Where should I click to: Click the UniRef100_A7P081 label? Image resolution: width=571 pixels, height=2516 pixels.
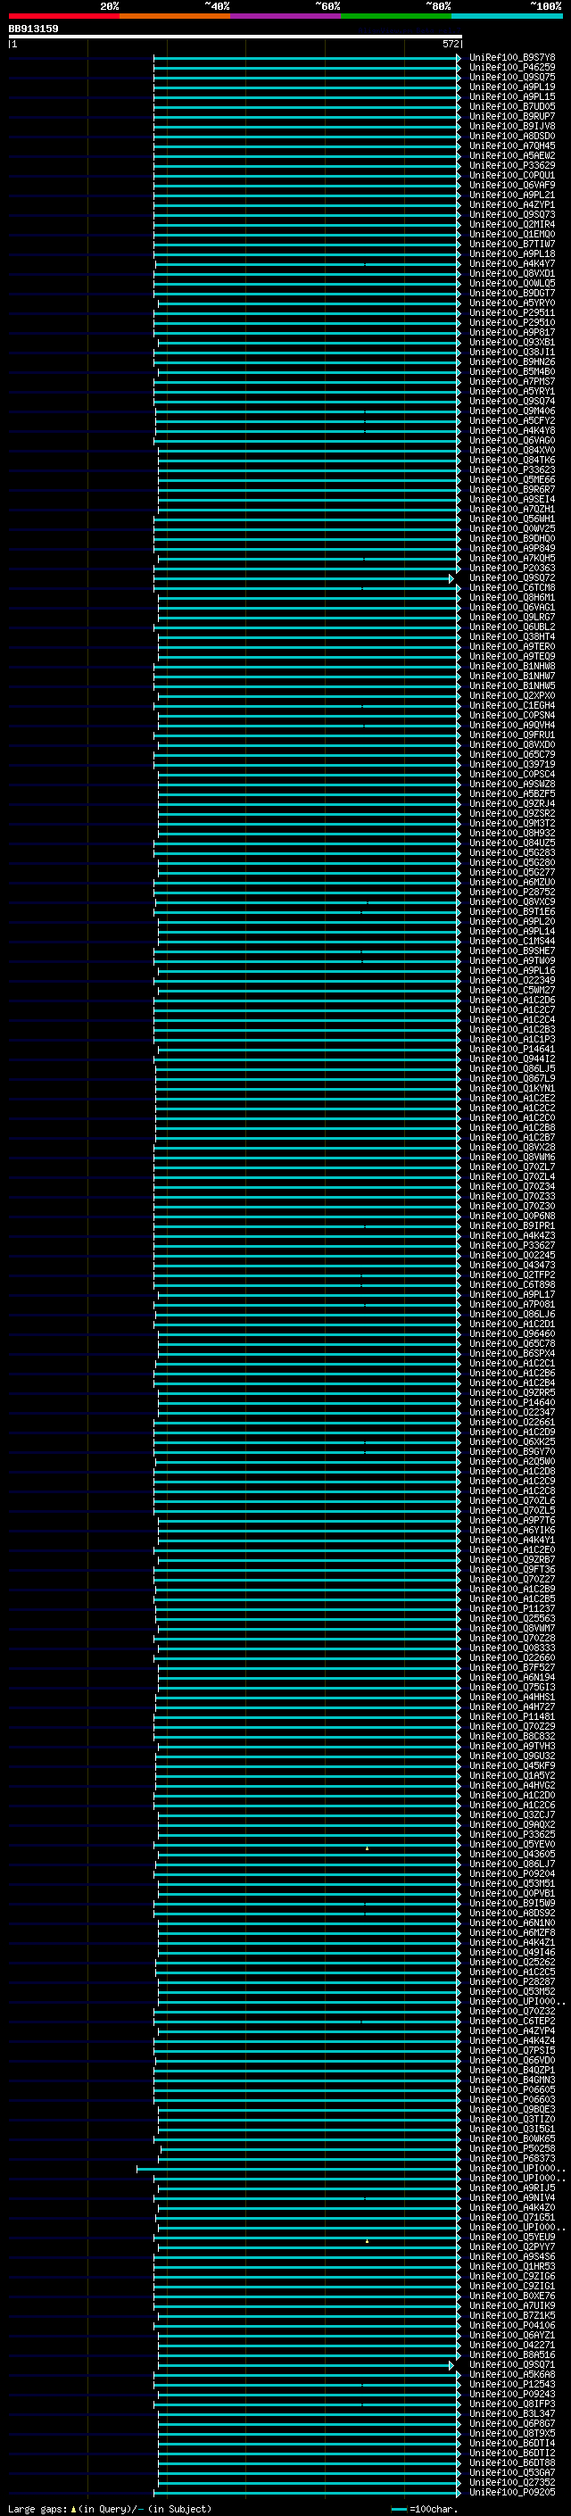(x=512, y=1305)
